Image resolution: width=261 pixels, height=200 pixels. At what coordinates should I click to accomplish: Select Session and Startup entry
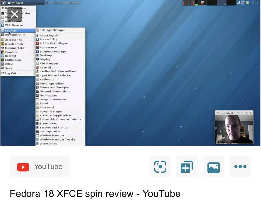tap(60, 127)
